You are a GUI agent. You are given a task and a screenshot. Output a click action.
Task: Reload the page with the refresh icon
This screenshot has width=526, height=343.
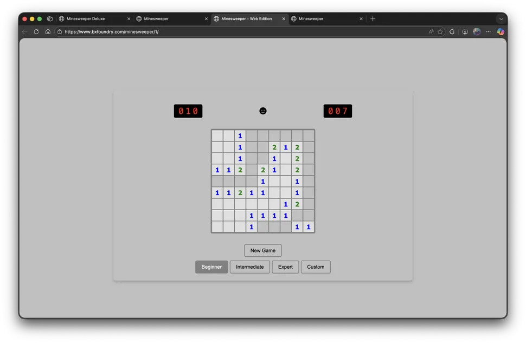click(x=36, y=31)
